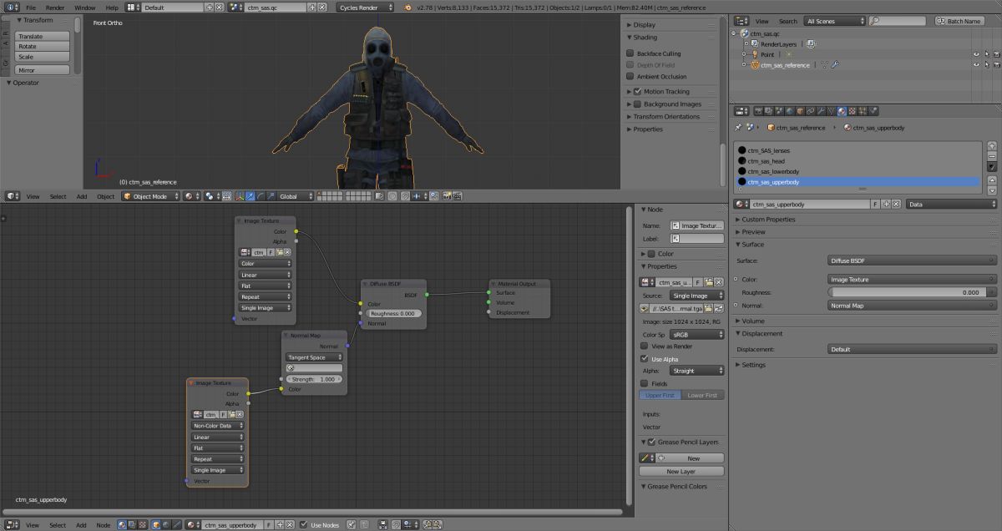
Task: Click the Mirror button
Action: 42,70
